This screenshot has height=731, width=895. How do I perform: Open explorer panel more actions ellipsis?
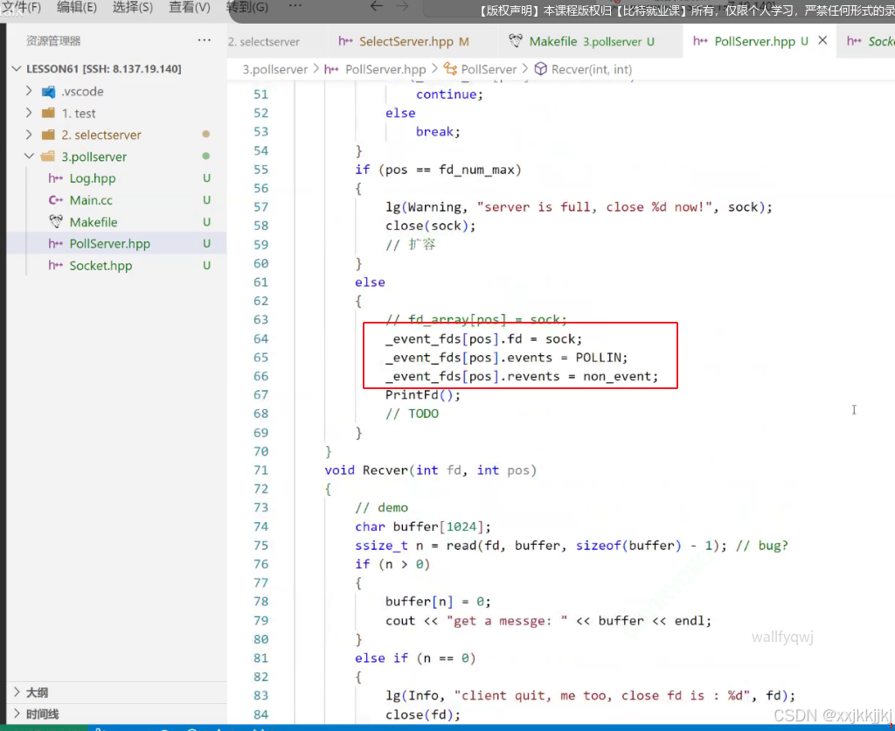point(204,40)
